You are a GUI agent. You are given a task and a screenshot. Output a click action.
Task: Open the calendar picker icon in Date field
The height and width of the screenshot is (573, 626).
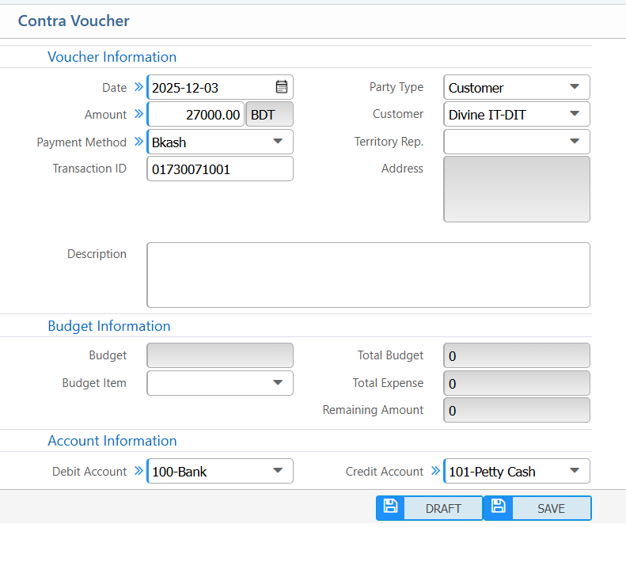281,87
